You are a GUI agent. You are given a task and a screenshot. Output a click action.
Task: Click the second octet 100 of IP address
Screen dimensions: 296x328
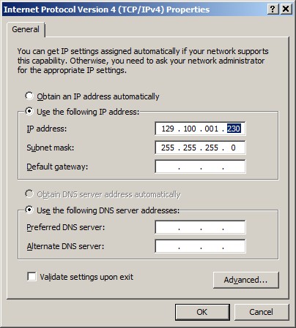coord(190,129)
